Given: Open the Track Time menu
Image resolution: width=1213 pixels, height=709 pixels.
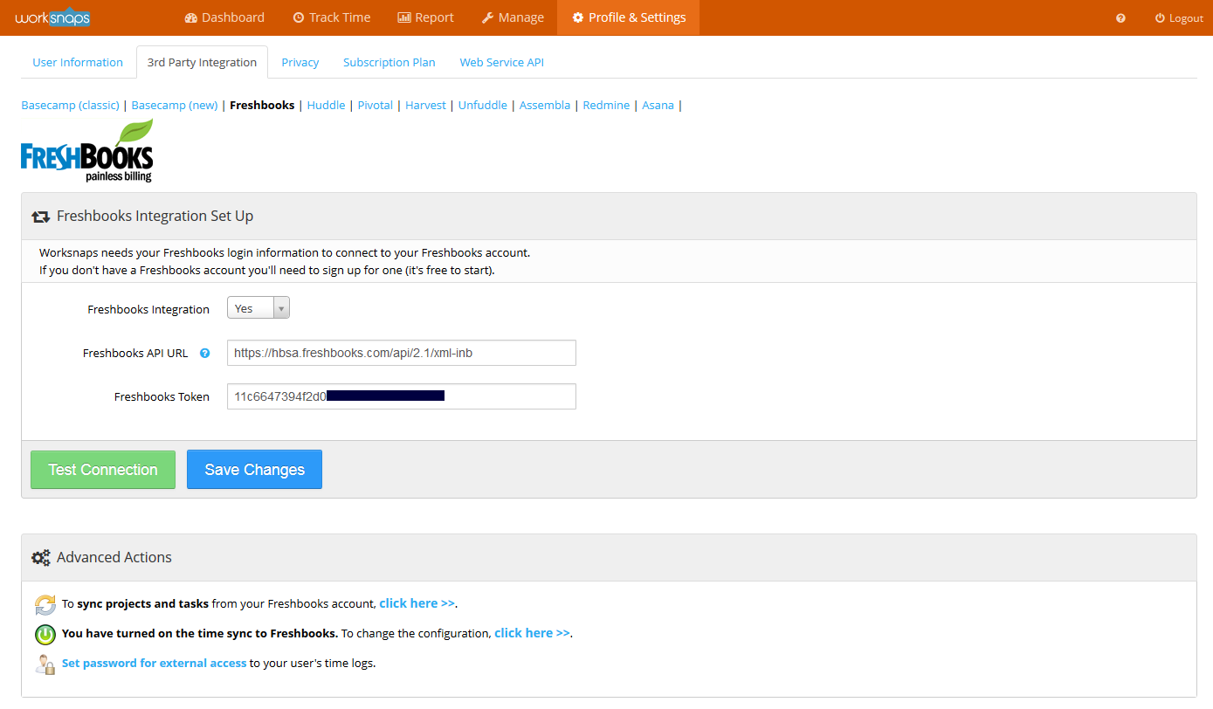Looking at the screenshot, I should [x=331, y=17].
